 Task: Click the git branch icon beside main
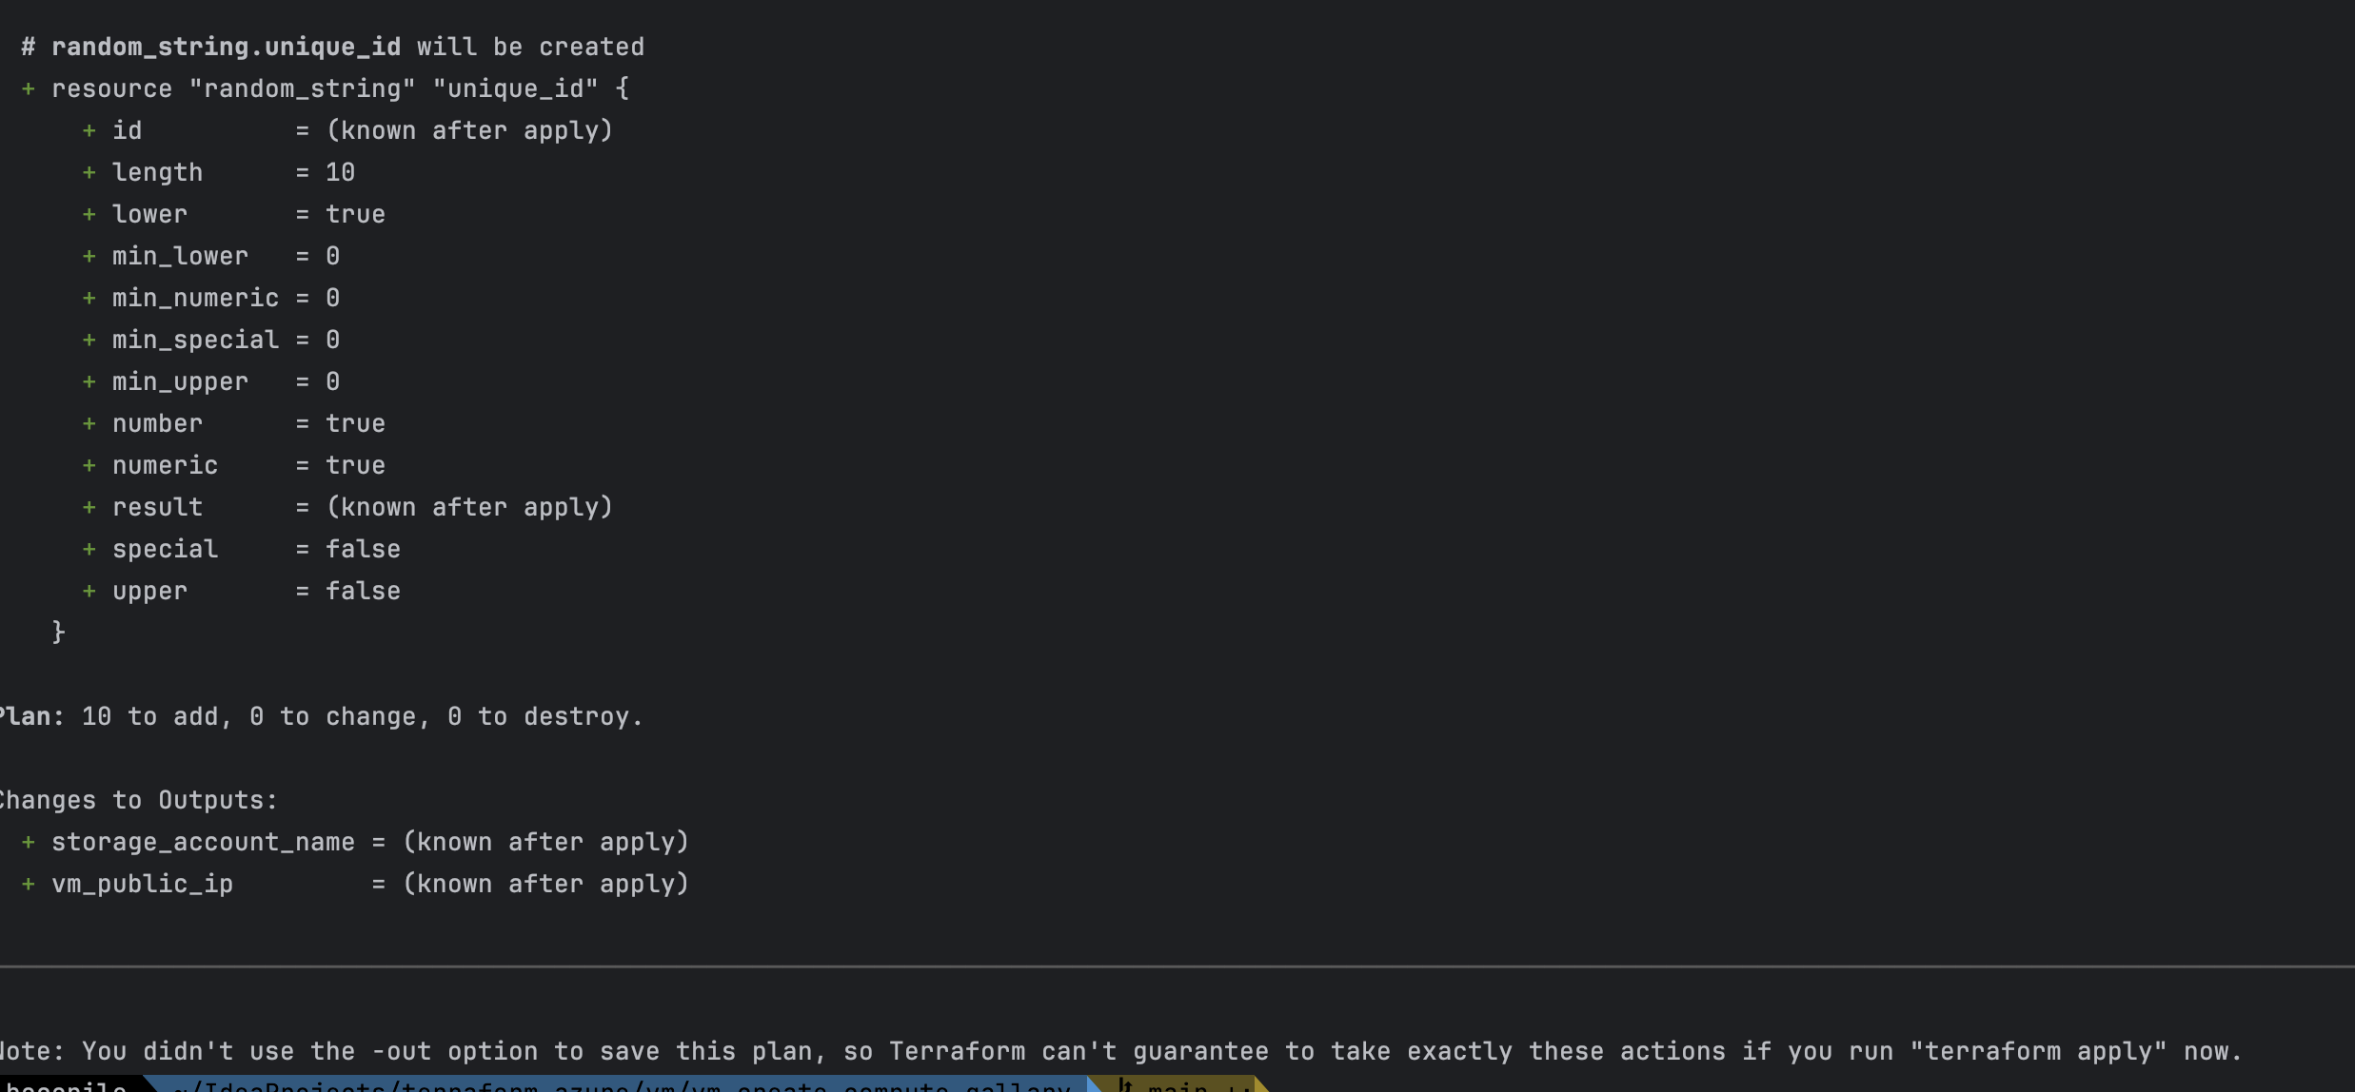1125,1085
